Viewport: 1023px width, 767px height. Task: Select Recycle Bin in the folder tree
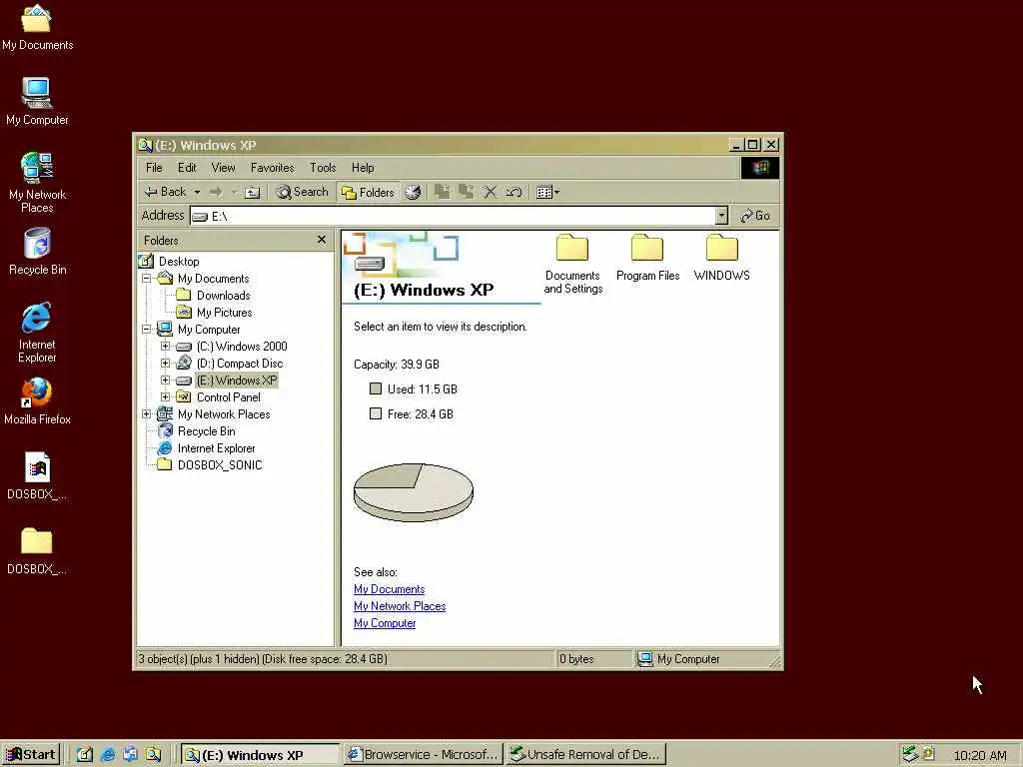[206, 431]
